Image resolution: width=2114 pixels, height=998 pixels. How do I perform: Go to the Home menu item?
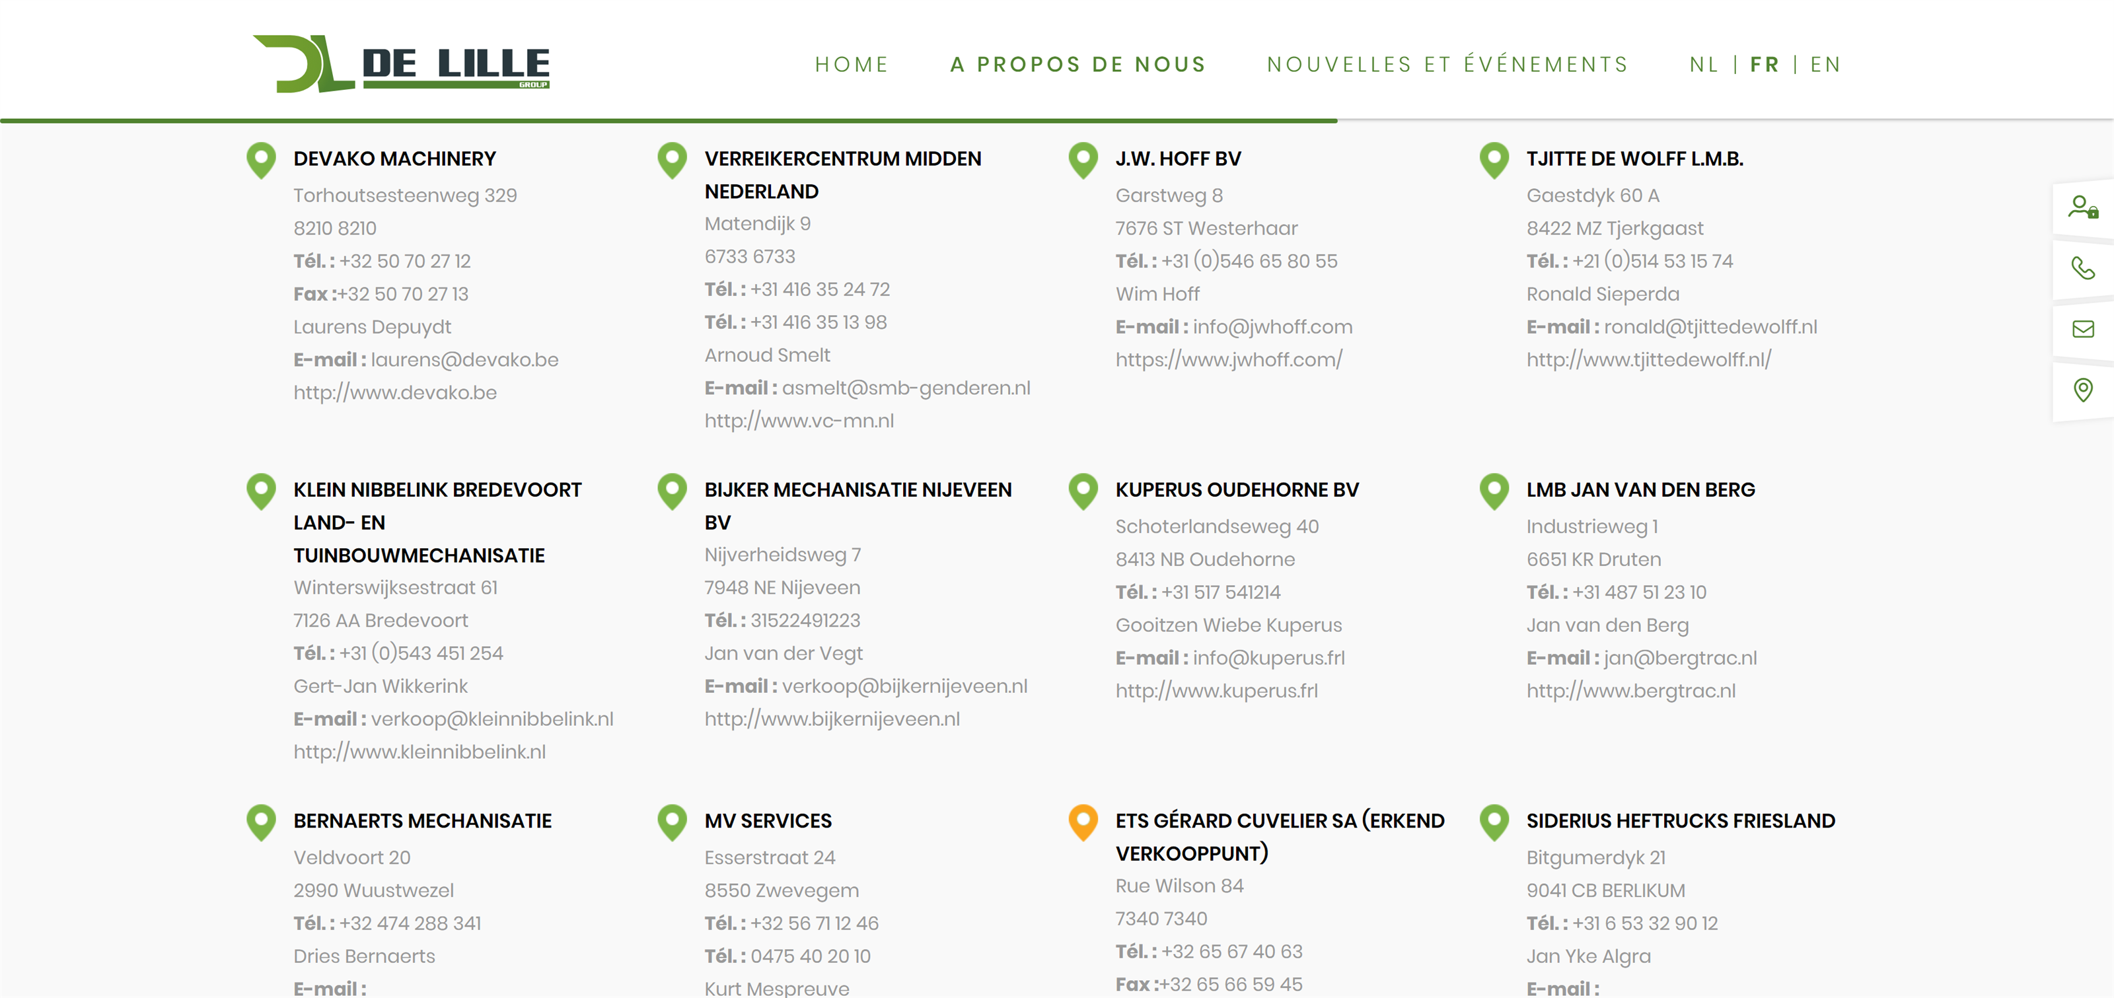tap(851, 65)
